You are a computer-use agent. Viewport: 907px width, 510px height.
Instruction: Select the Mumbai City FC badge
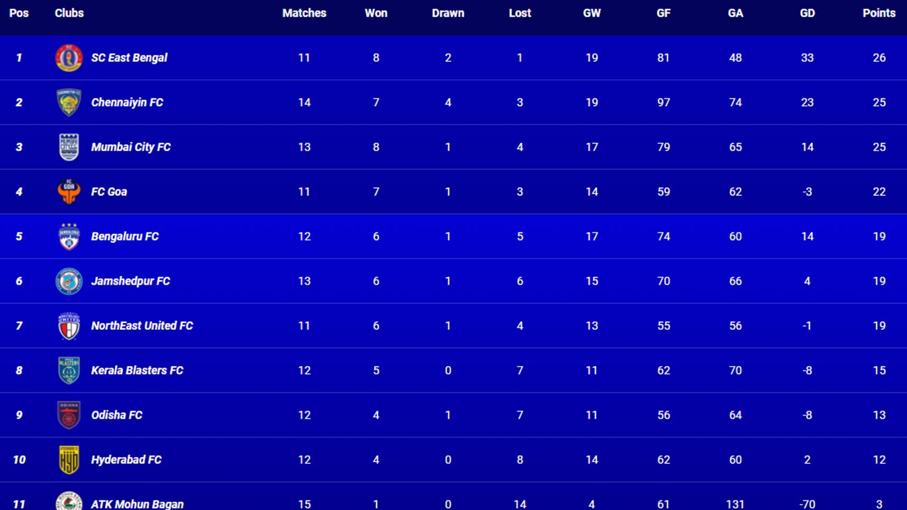pos(69,147)
